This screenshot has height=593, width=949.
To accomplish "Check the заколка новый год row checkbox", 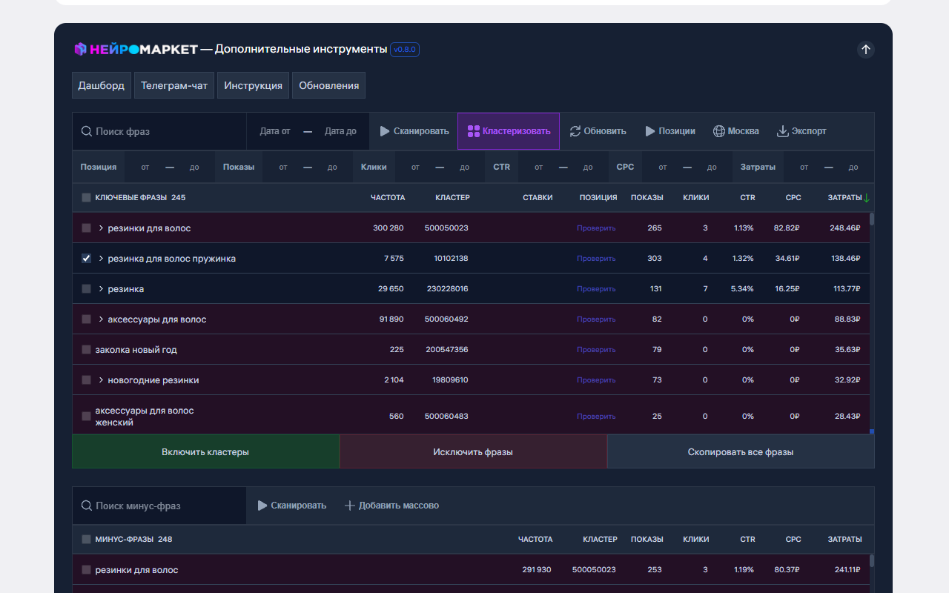I will 87,350.
